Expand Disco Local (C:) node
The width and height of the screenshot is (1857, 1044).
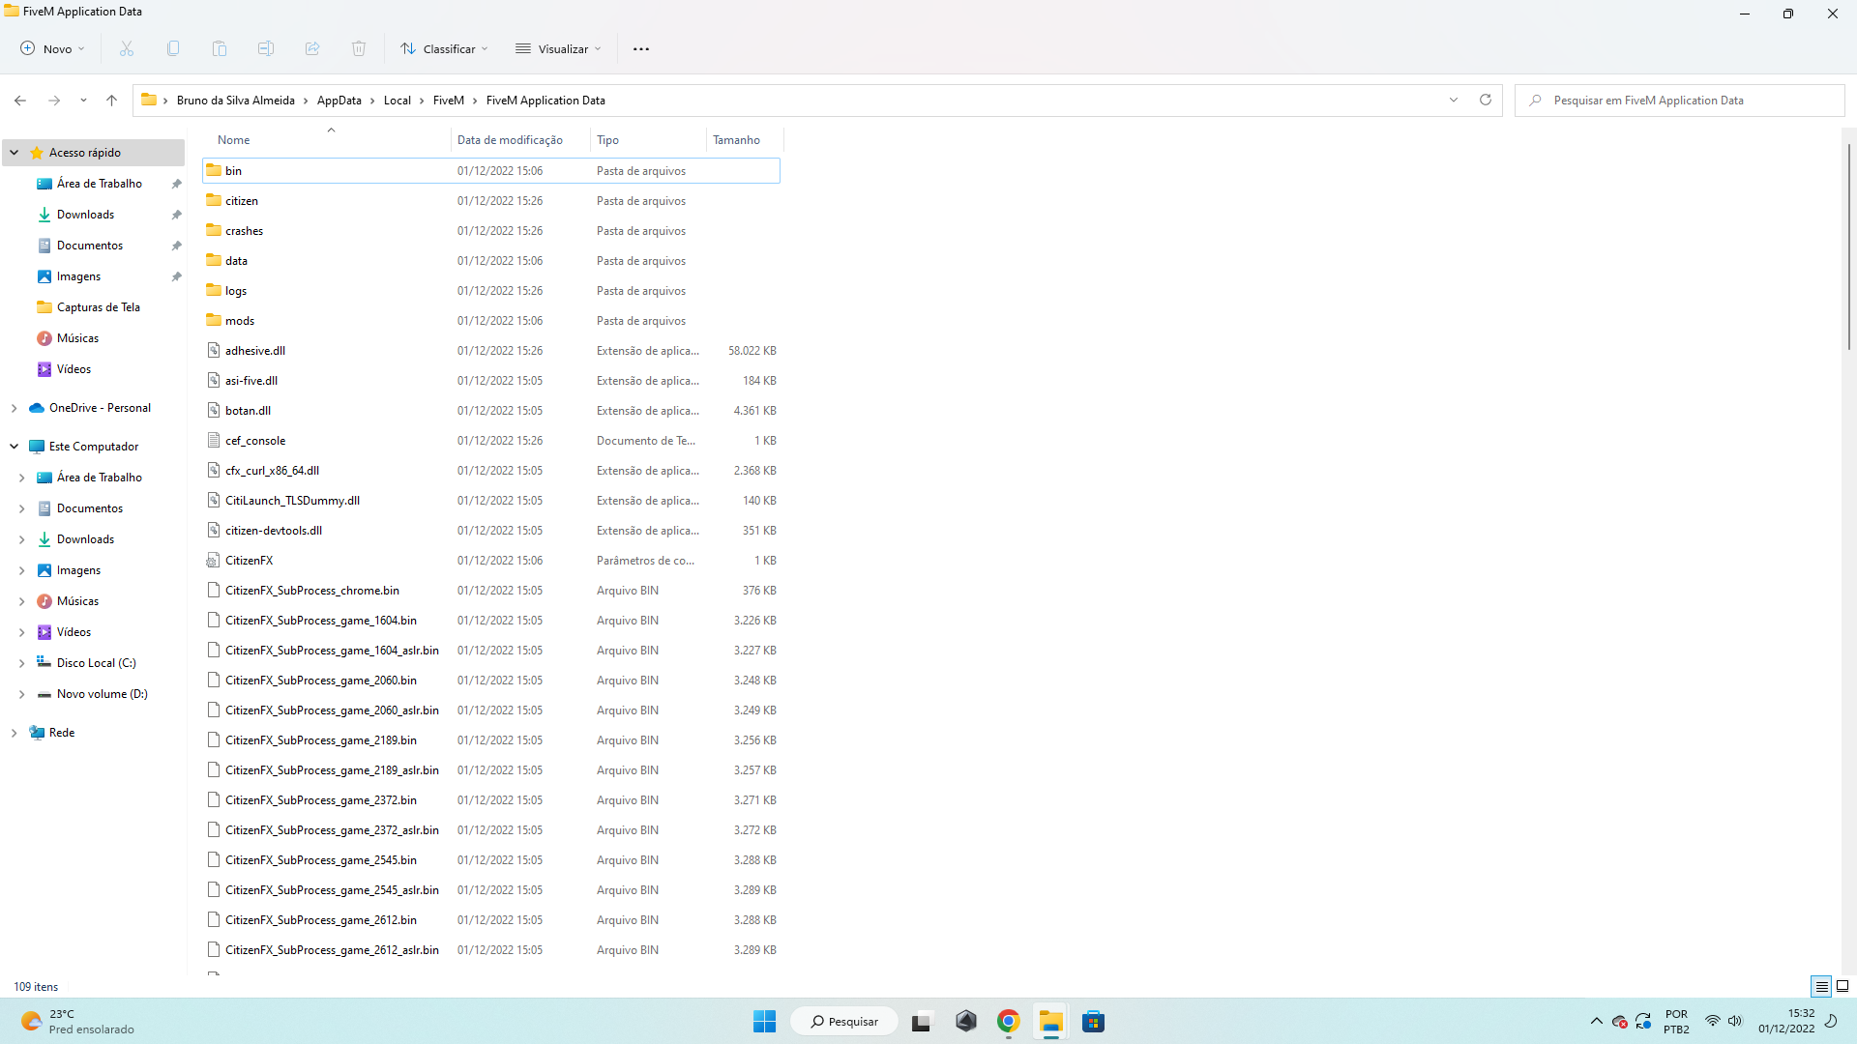pos(22,663)
